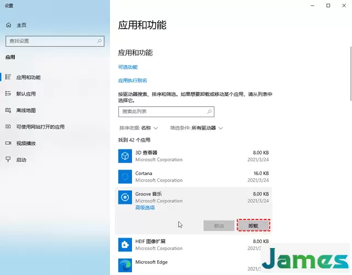Click the 启动 startup icon
This screenshot has height=275, width=352.
pyautogui.click(x=8, y=159)
